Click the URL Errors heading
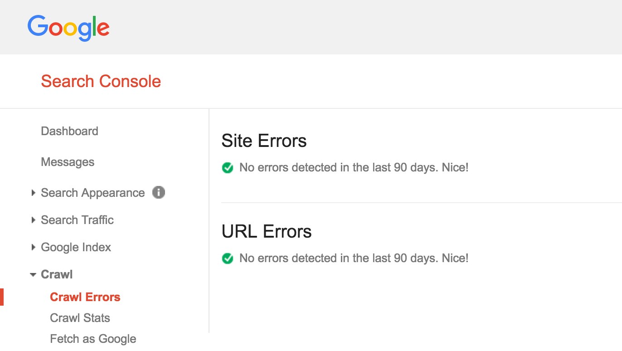The height and width of the screenshot is (351, 622). pos(266,231)
